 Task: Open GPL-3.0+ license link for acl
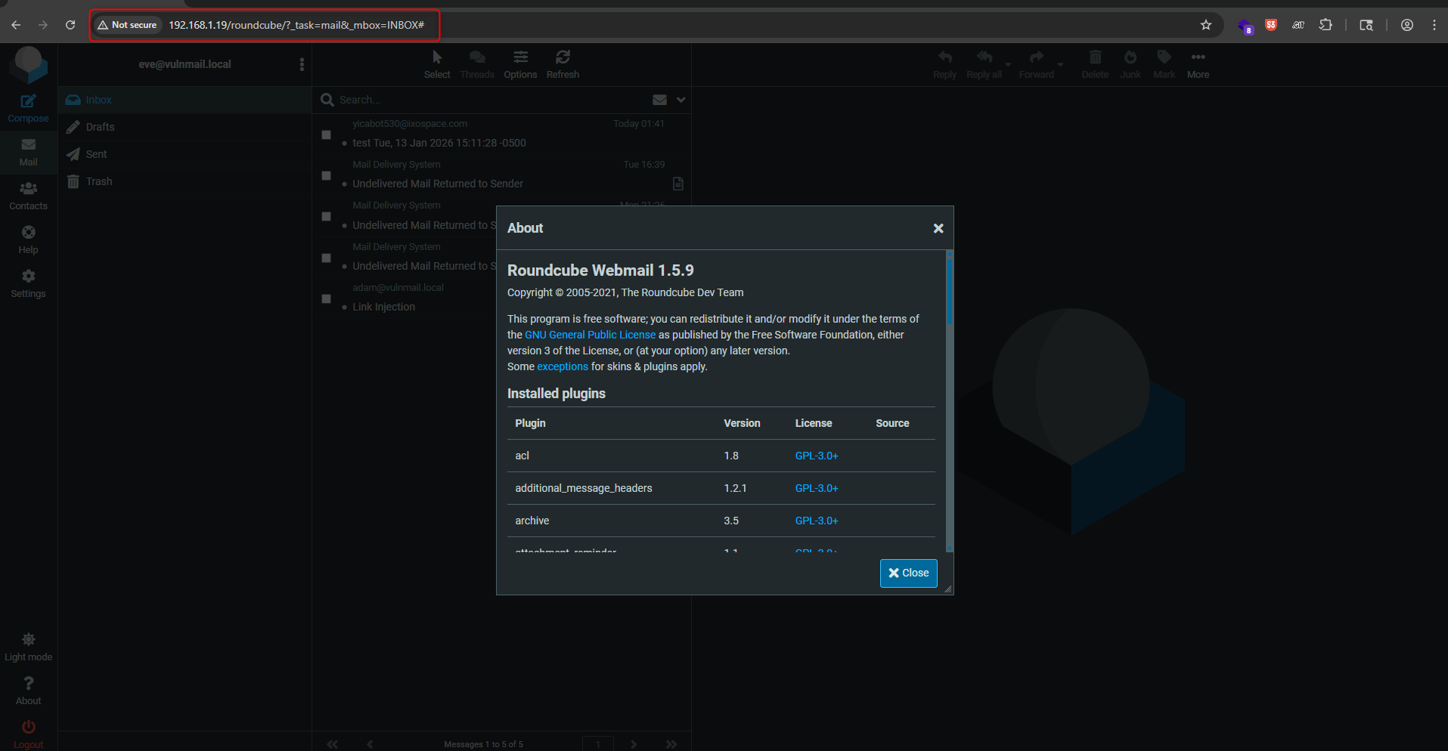[817, 456]
